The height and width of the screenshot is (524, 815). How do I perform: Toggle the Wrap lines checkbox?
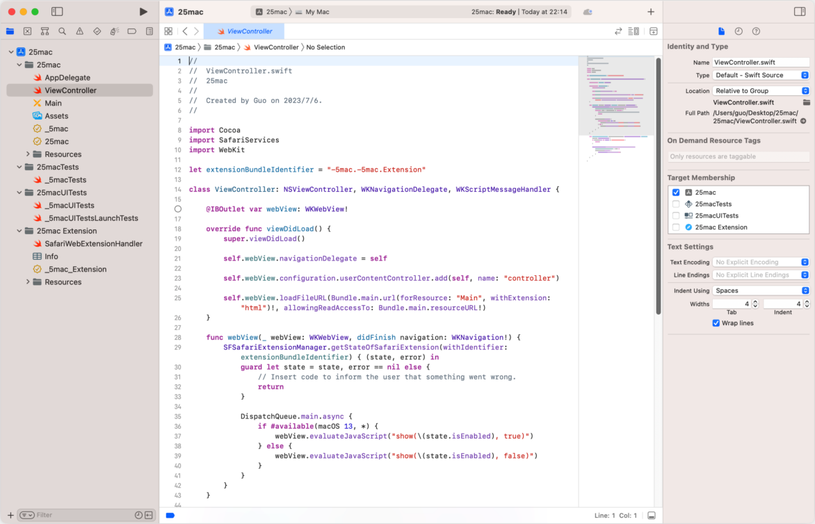[x=716, y=323]
